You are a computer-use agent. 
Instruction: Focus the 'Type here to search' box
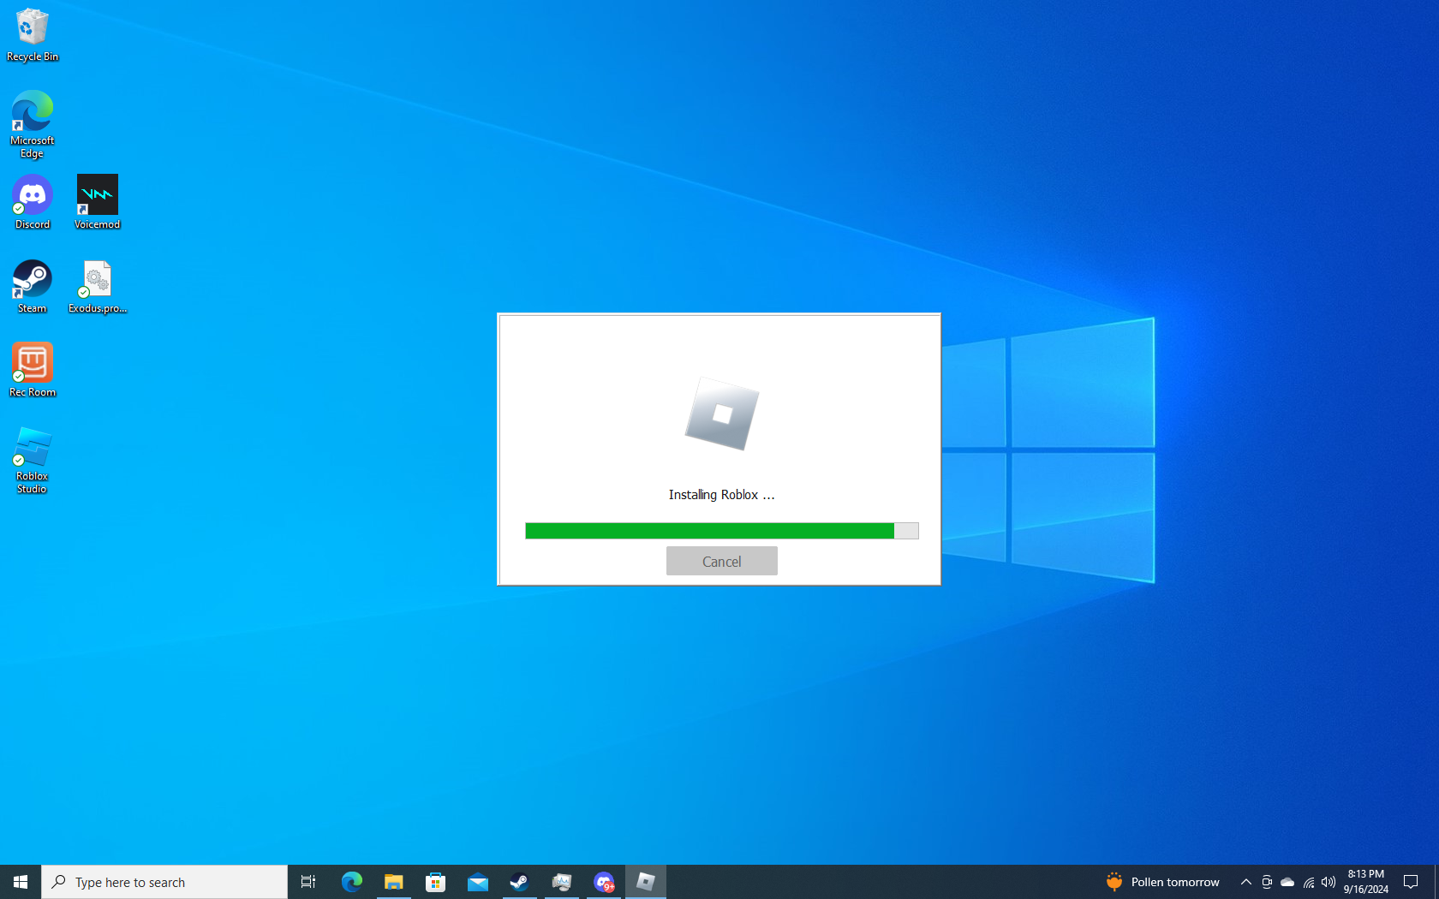164,882
